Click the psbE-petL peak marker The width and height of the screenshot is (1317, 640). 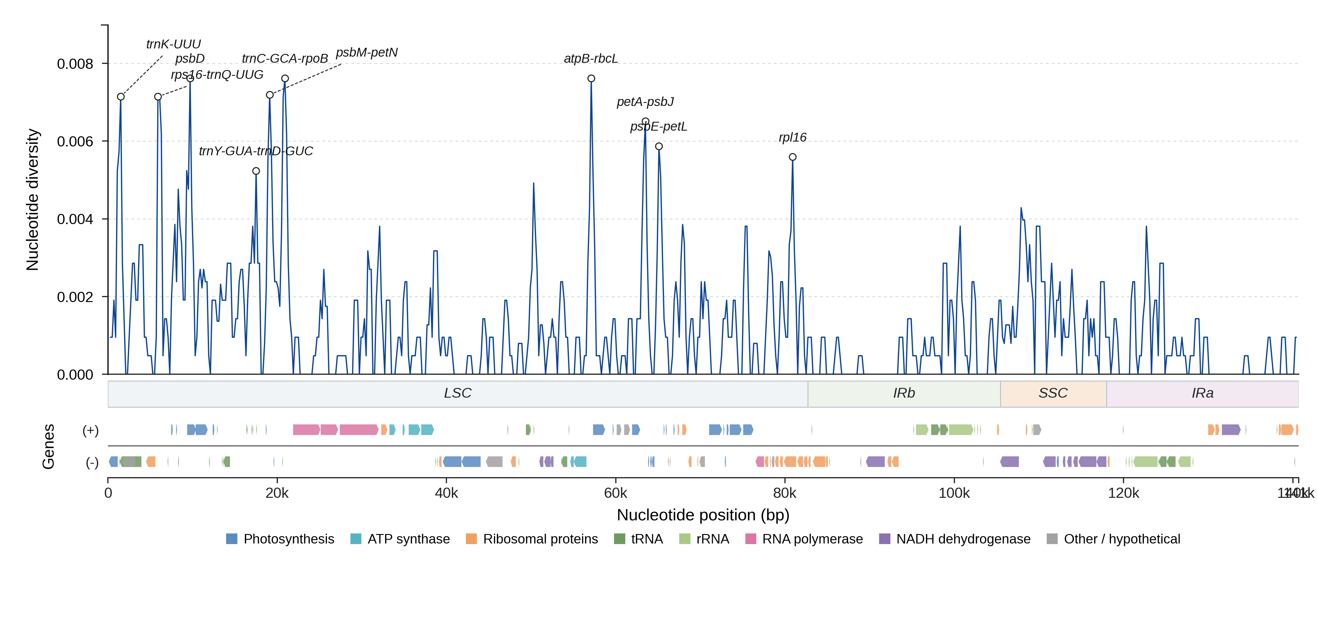click(x=659, y=146)
